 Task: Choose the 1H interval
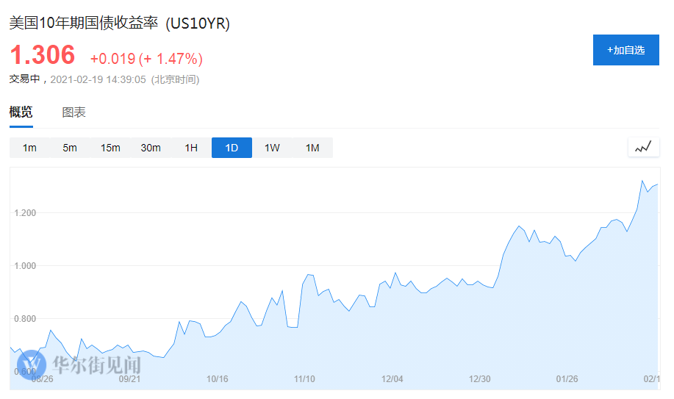tap(191, 148)
